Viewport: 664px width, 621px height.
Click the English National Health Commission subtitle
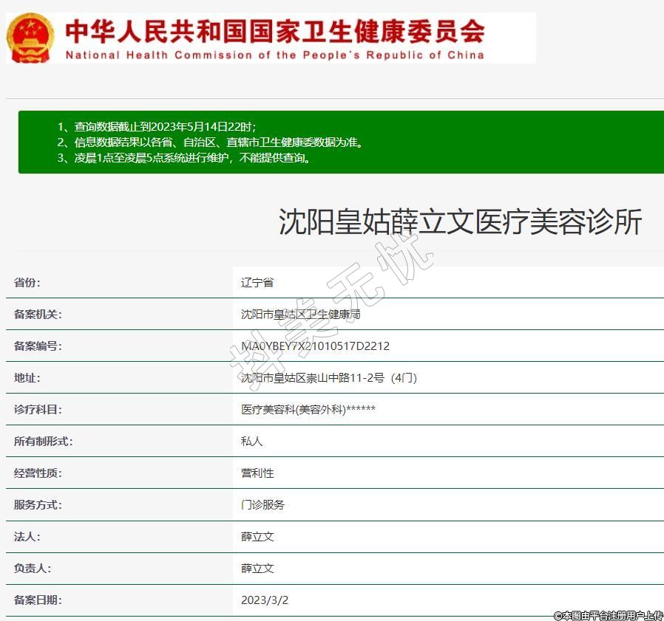(275, 55)
